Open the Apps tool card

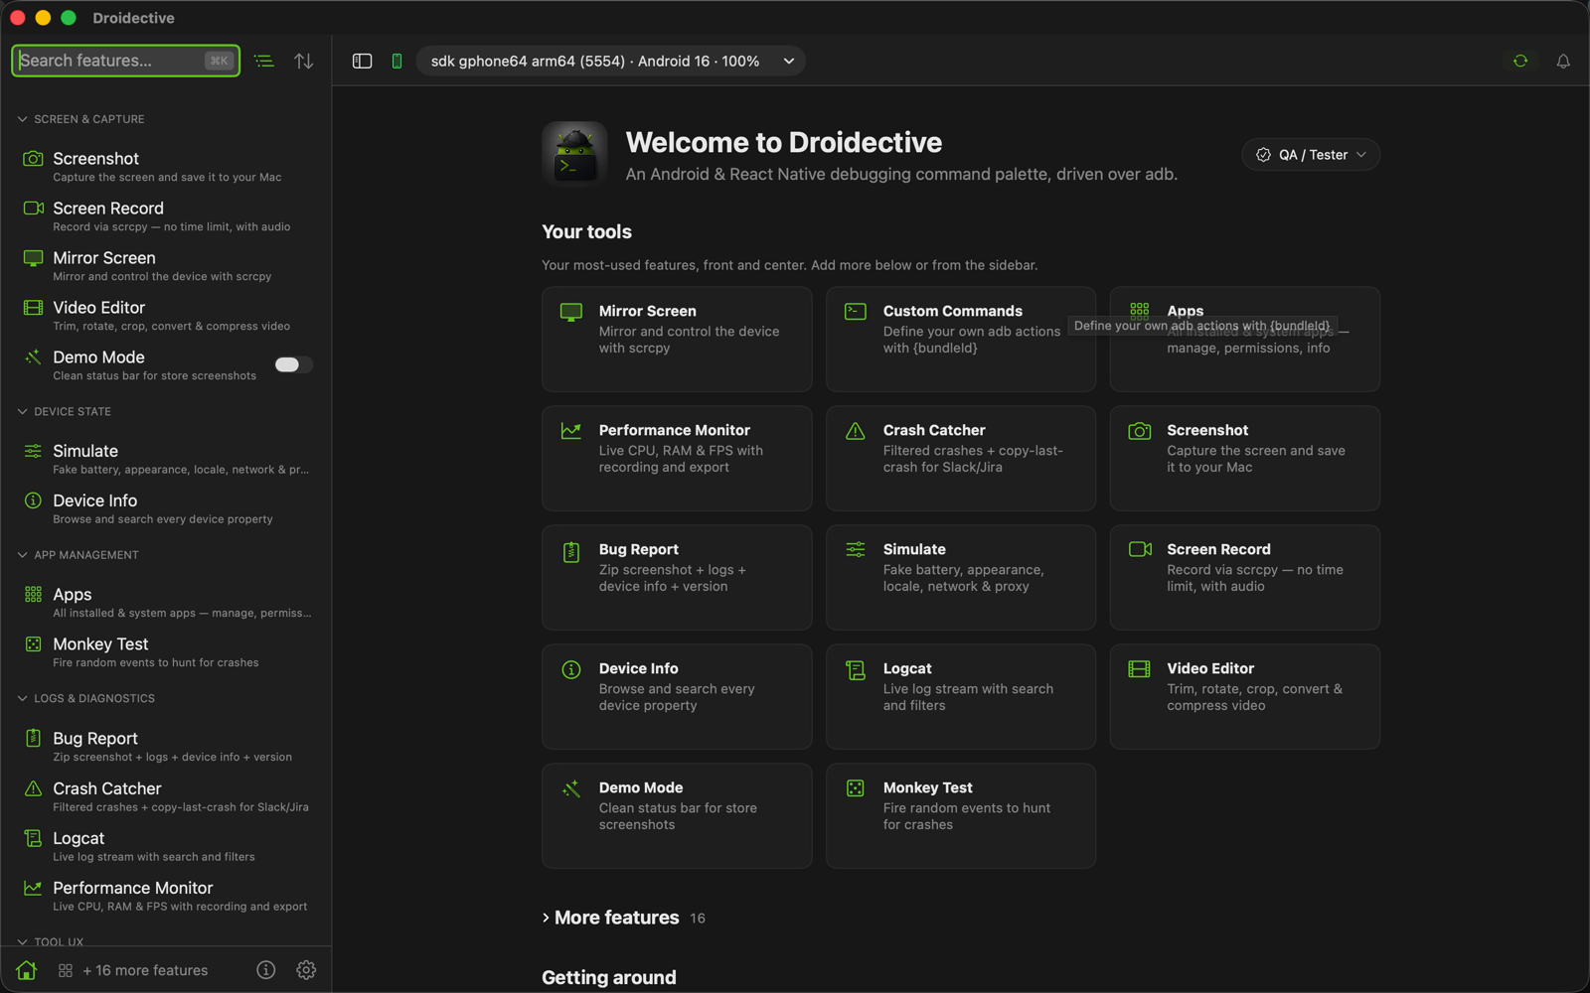pos(1245,340)
